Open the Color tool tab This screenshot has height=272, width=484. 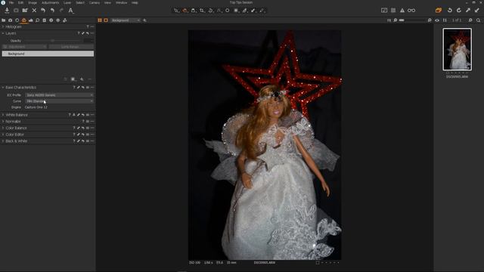23,20
